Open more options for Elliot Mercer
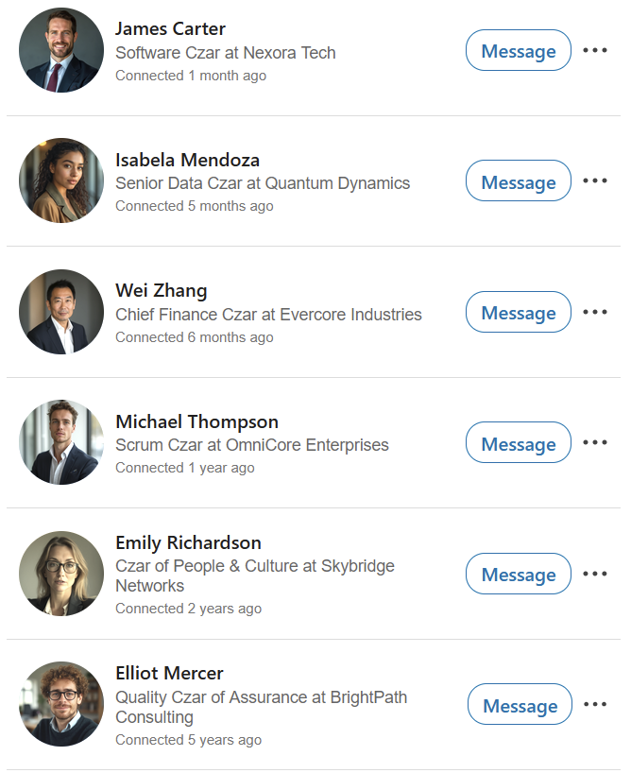Screen dimensions: 631x773 (594, 704)
